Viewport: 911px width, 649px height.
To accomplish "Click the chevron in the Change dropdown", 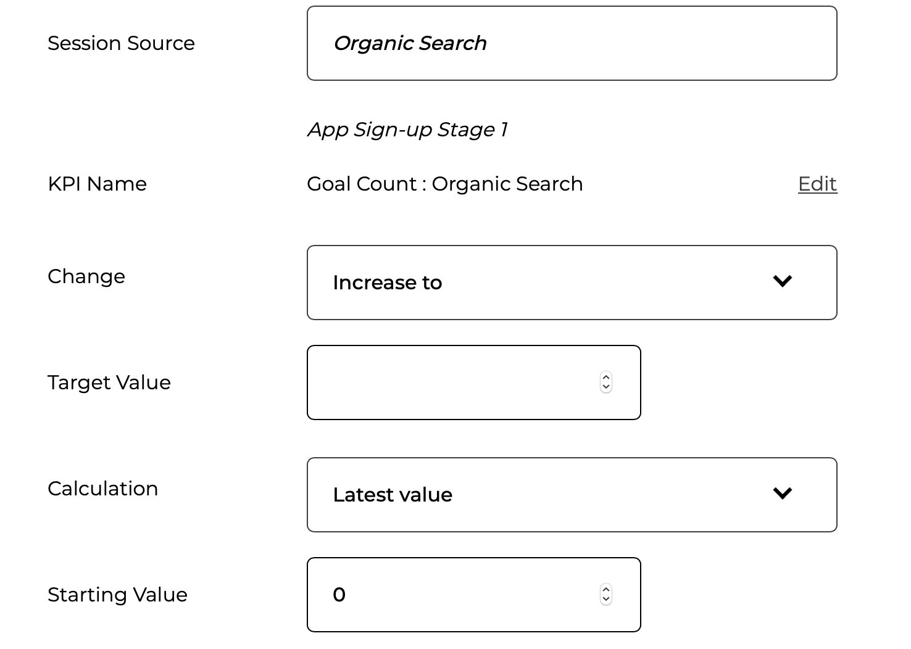I will pyautogui.click(x=783, y=281).
